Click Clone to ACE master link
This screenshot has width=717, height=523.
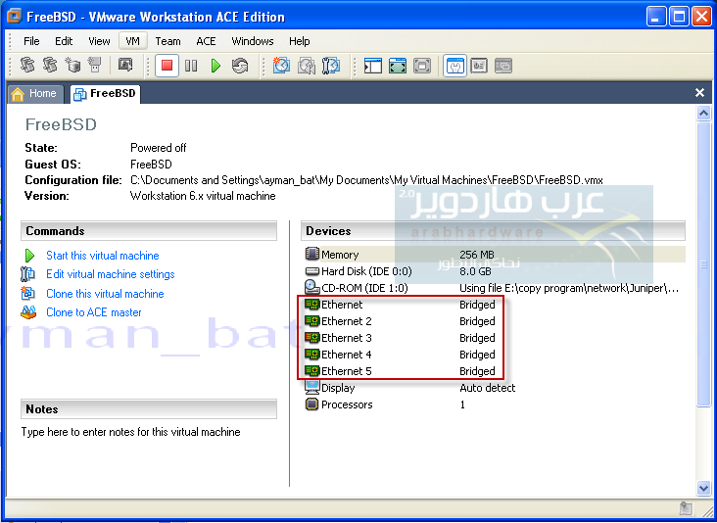tap(94, 312)
